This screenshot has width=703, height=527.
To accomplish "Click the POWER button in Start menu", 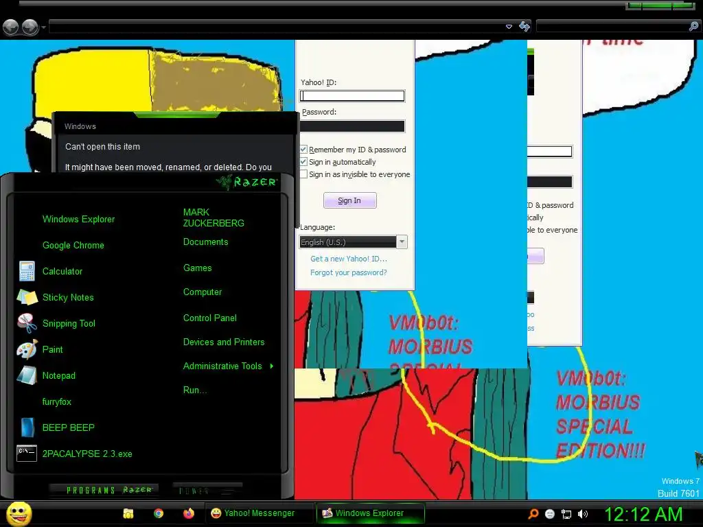I will point(207,490).
